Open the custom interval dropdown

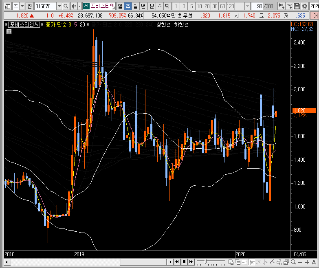[x=247, y=6]
